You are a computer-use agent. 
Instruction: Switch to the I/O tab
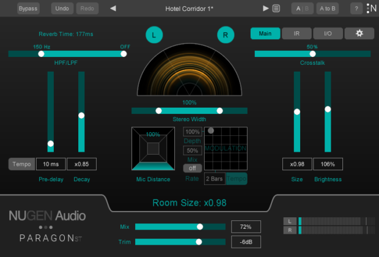point(328,34)
